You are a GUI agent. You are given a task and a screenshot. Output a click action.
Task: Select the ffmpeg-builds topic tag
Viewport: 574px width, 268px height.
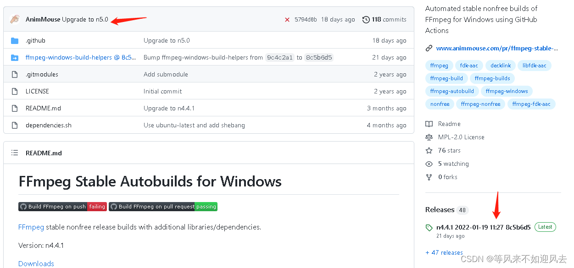point(492,78)
